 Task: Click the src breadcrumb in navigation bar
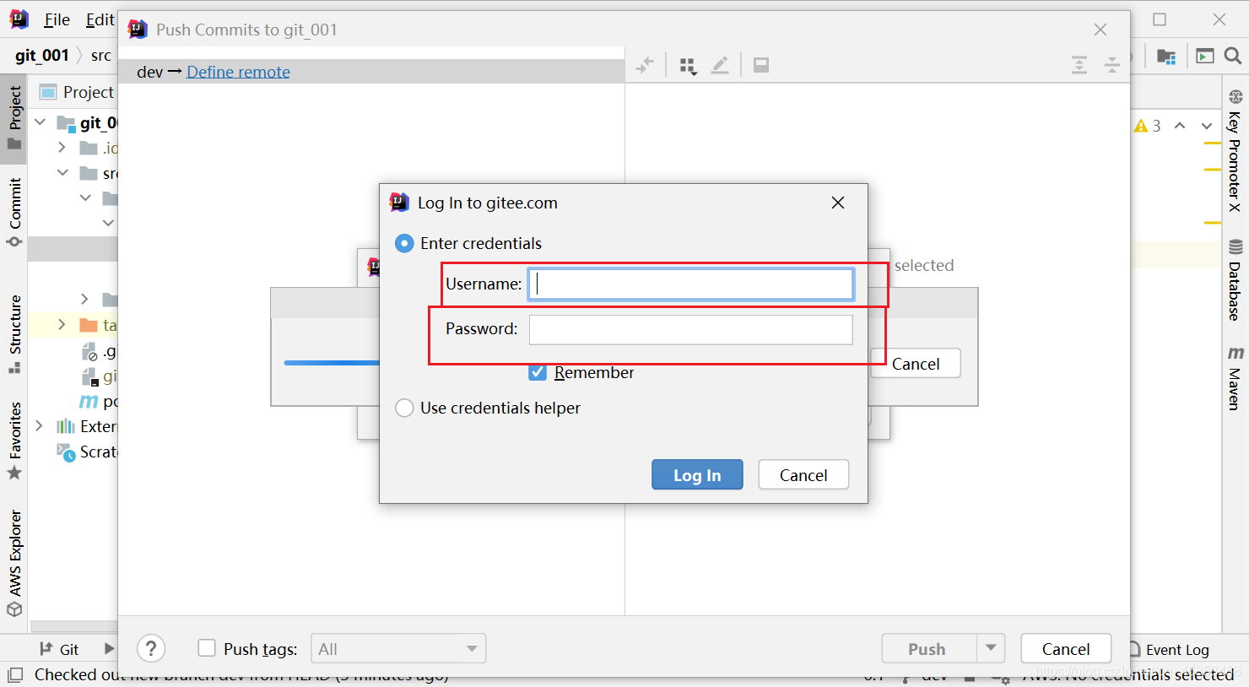101,55
